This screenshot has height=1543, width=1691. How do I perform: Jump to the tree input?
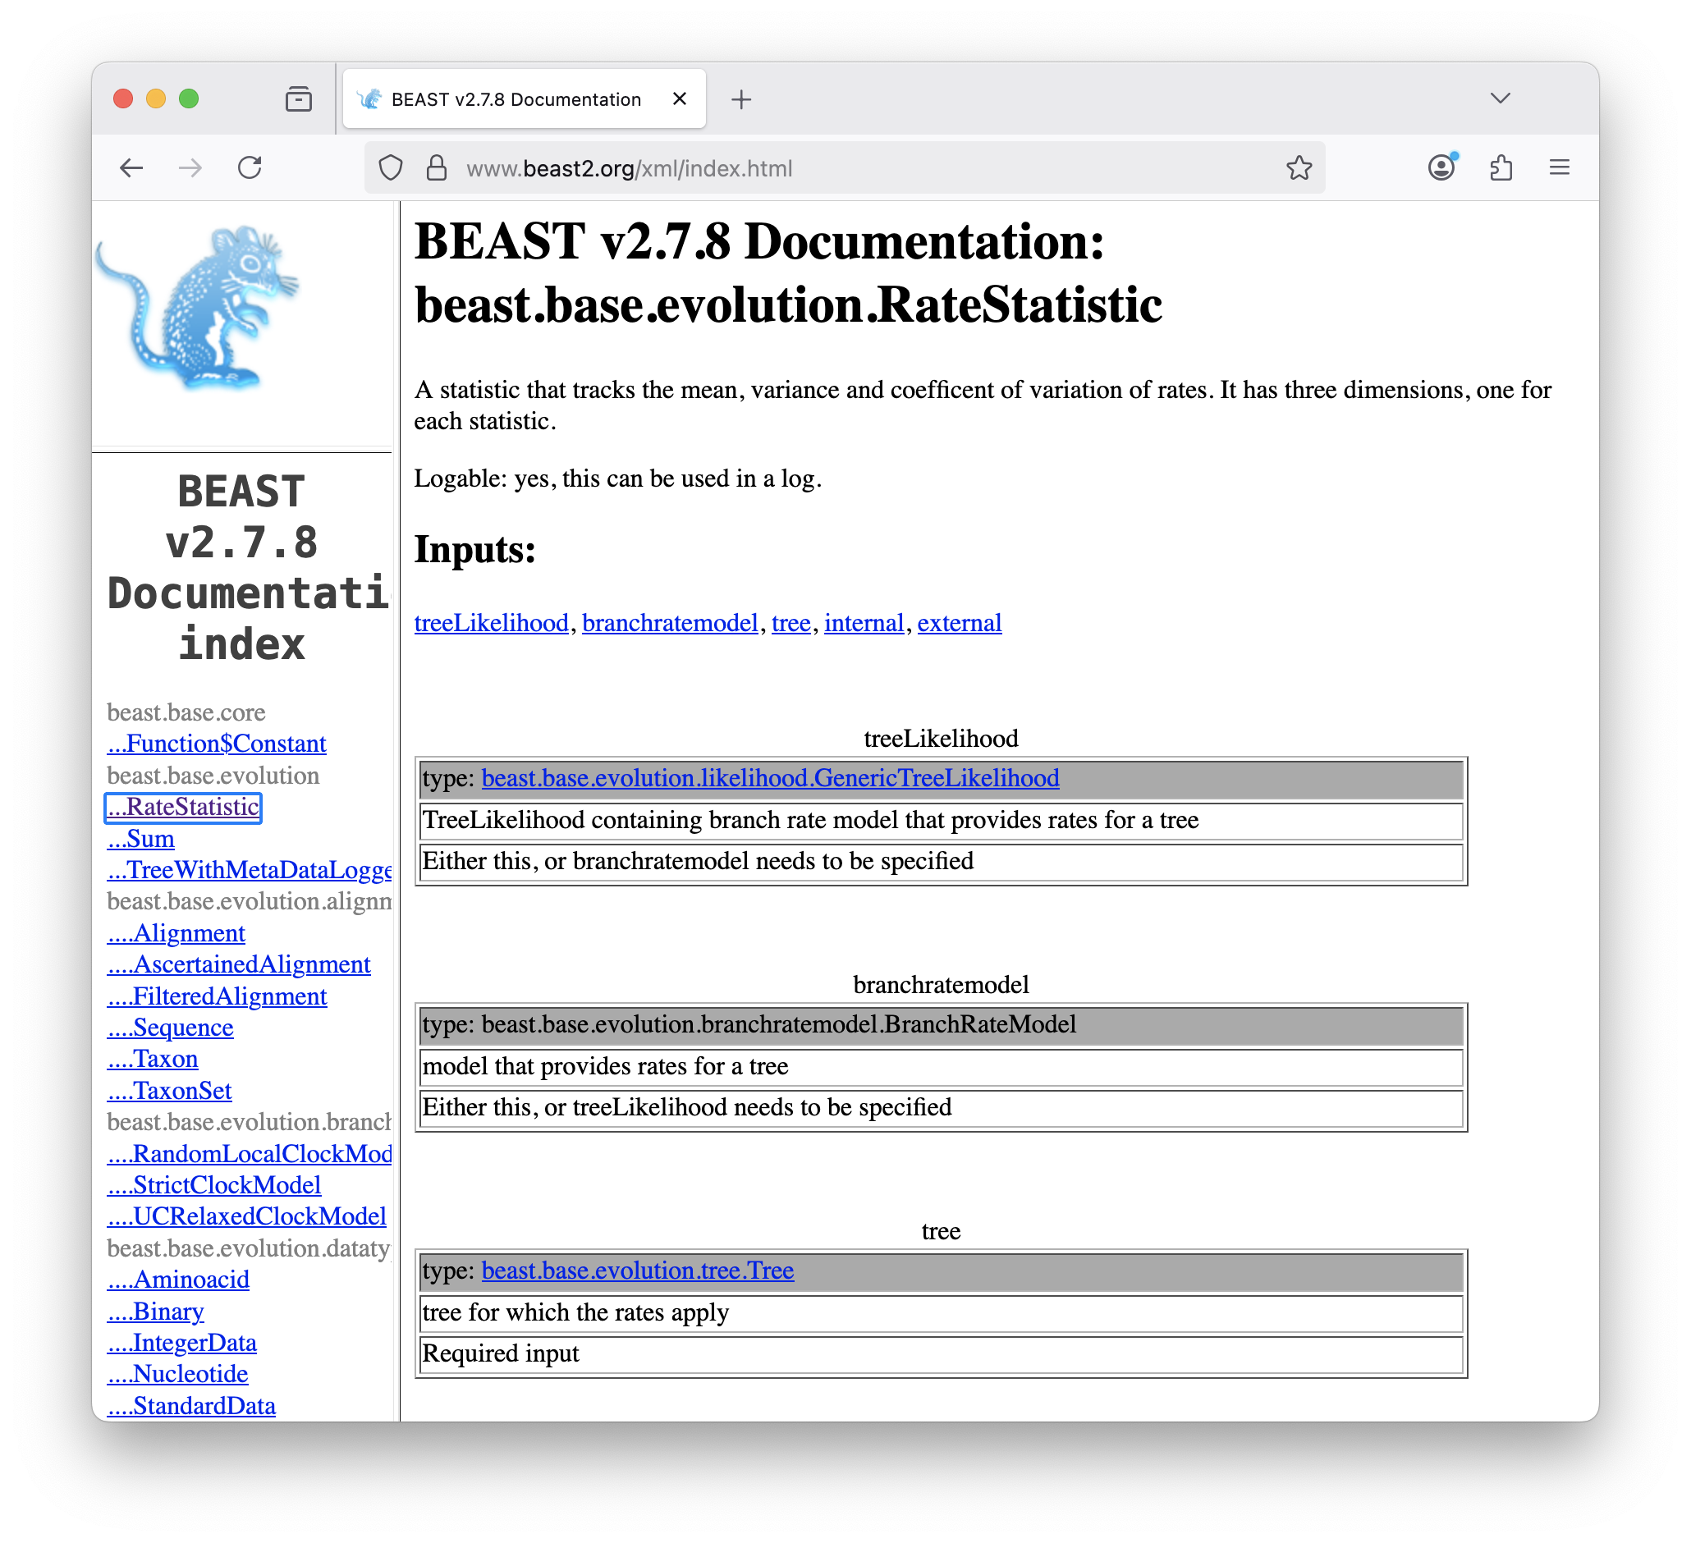(x=791, y=623)
